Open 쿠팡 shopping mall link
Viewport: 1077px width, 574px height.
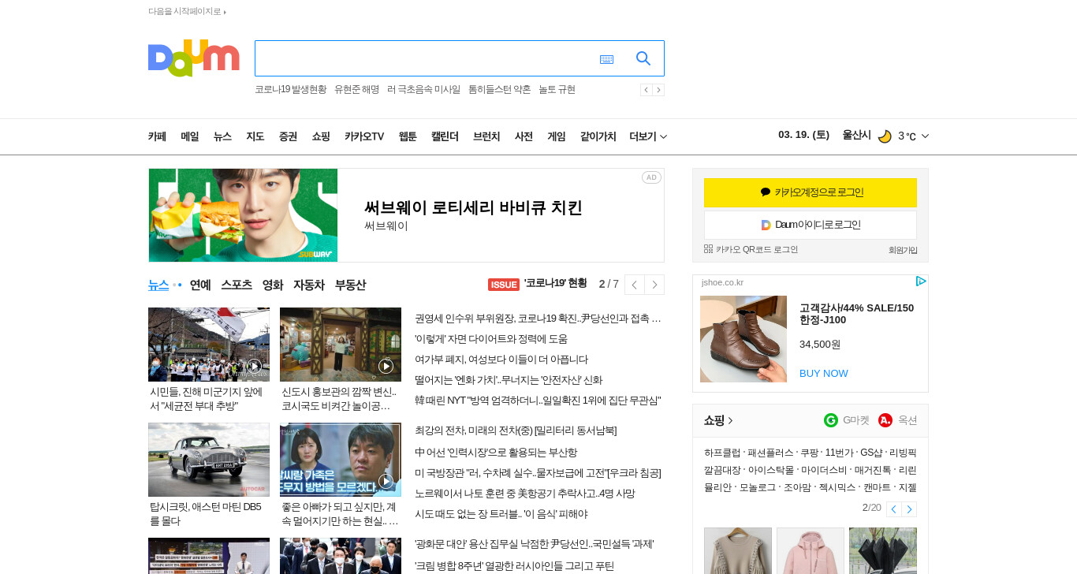tap(809, 453)
